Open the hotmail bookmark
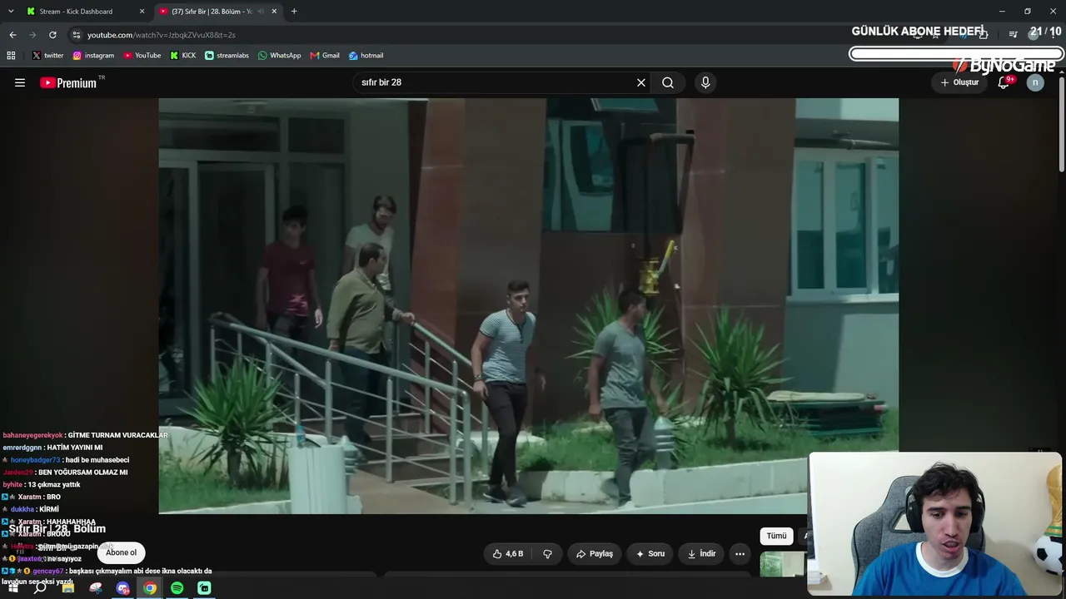The image size is (1066, 599). click(366, 56)
